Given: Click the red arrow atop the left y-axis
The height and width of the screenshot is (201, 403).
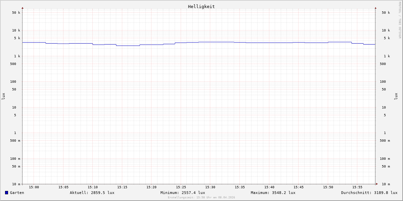Looking at the screenshot, I should click(x=23, y=8).
